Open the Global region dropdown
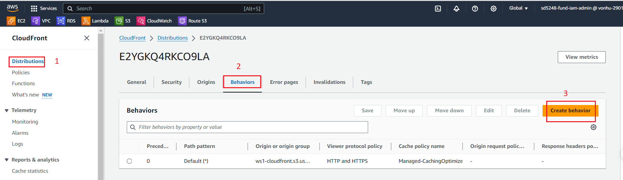The height and width of the screenshot is (180, 623). (x=518, y=8)
